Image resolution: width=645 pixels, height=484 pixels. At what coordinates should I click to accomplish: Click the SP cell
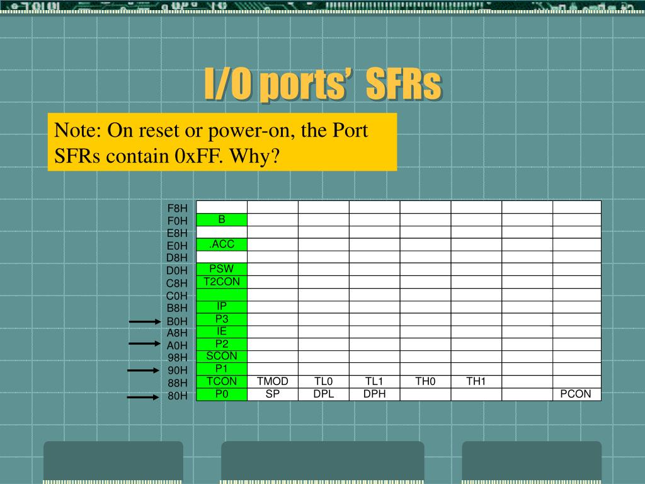273,395
